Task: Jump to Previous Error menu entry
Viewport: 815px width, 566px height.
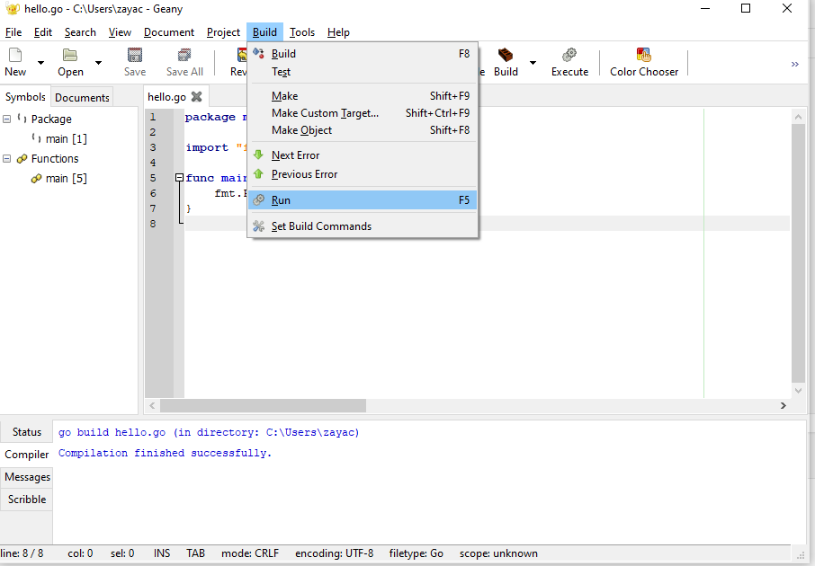Action: (363, 174)
